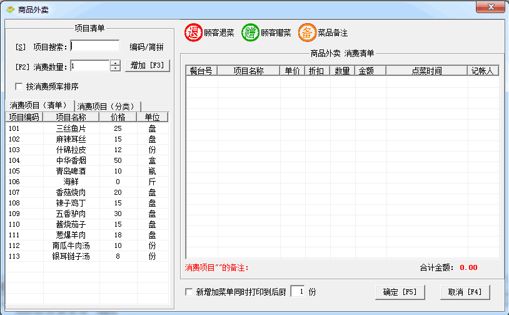The width and height of the screenshot is (509, 315).
Task: Select the 消费项目（清单）tab
Action: [39, 105]
